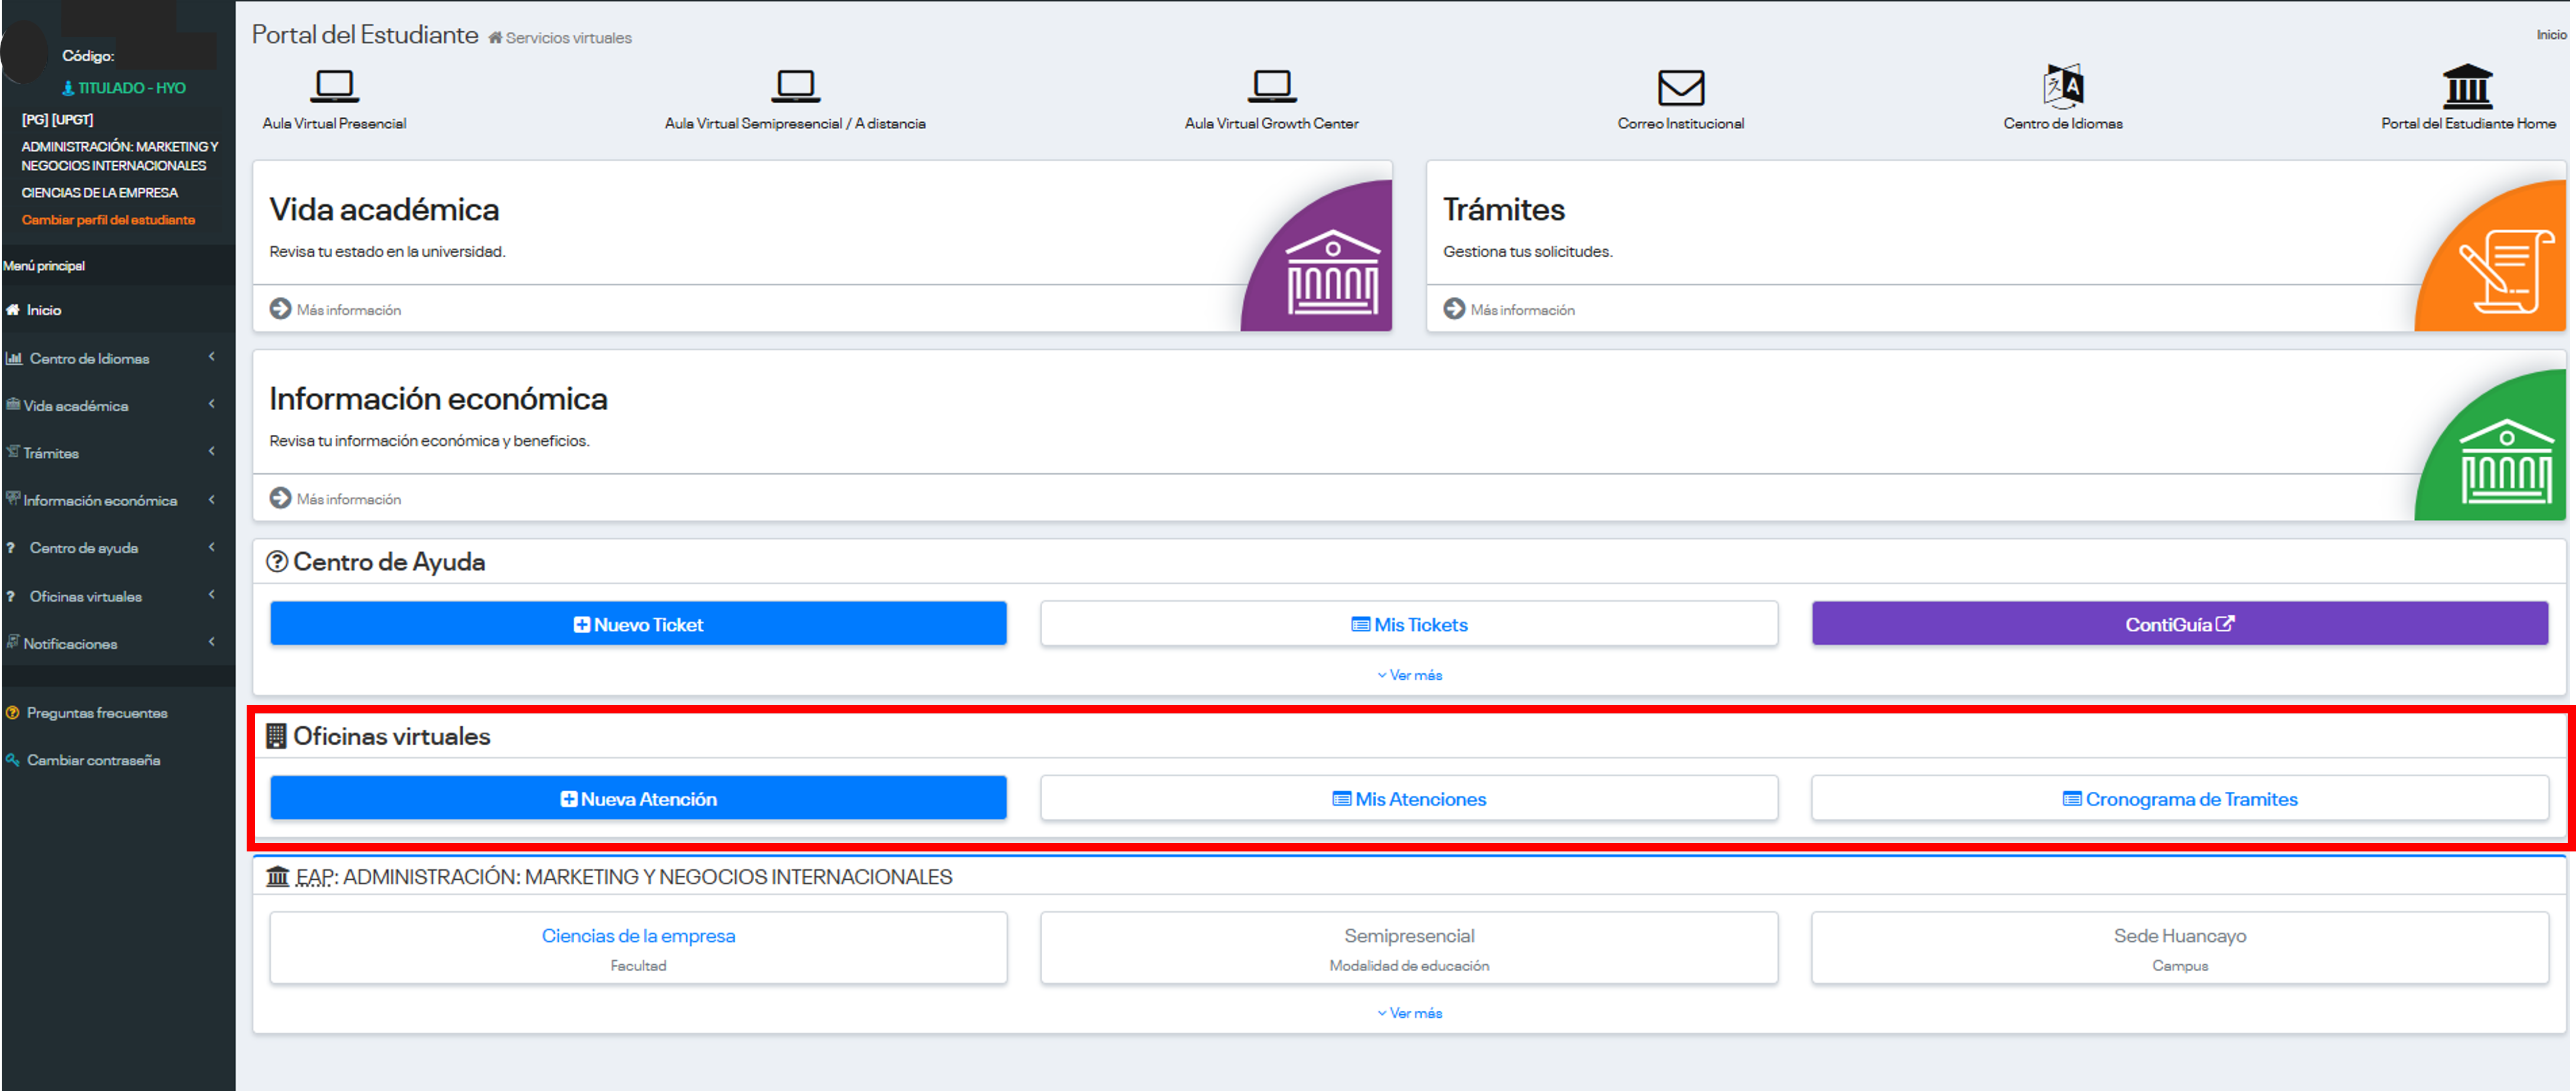Select Inicio in the main menu
Image resolution: width=2576 pixels, height=1091 pixels.
point(44,310)
